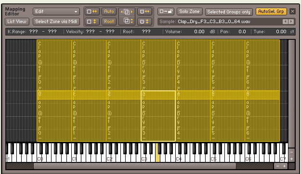
Task: Click the C1 key on the keyboard
Action: pyautogui.click(x=74, y=158)
